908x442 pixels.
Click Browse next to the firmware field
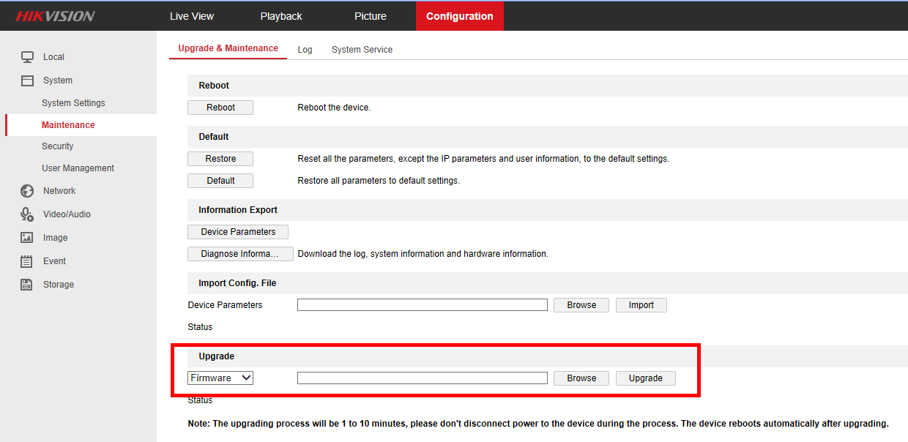[x=581, y=378]
